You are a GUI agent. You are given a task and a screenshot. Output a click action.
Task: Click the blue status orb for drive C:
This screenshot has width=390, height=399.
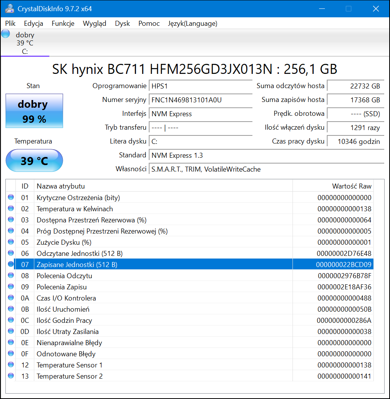(5, 34)
